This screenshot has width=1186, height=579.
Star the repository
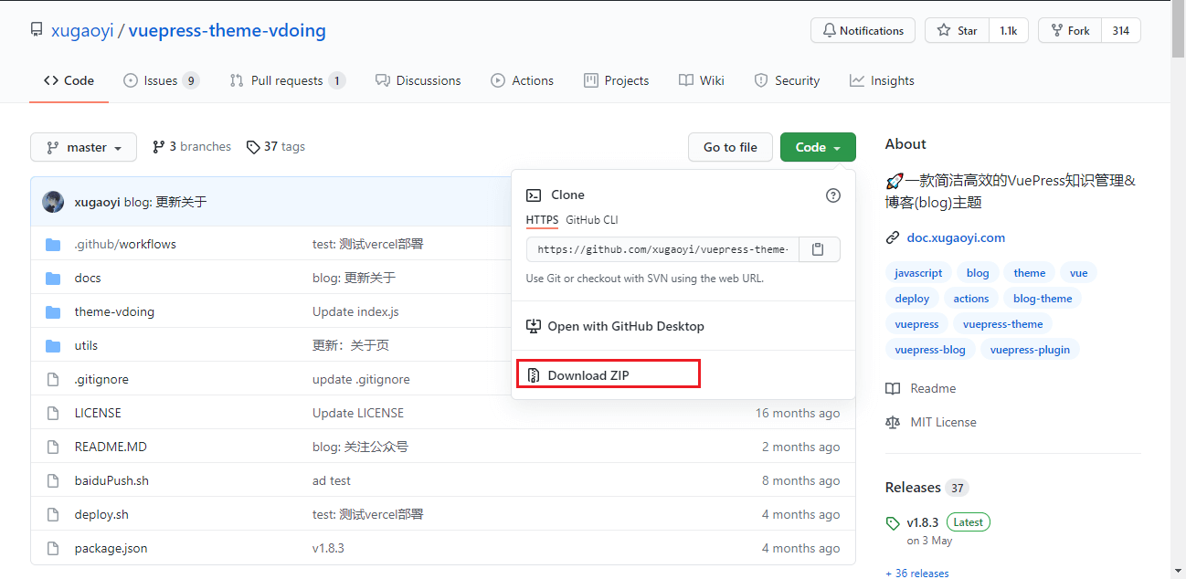tap(957, 30)
